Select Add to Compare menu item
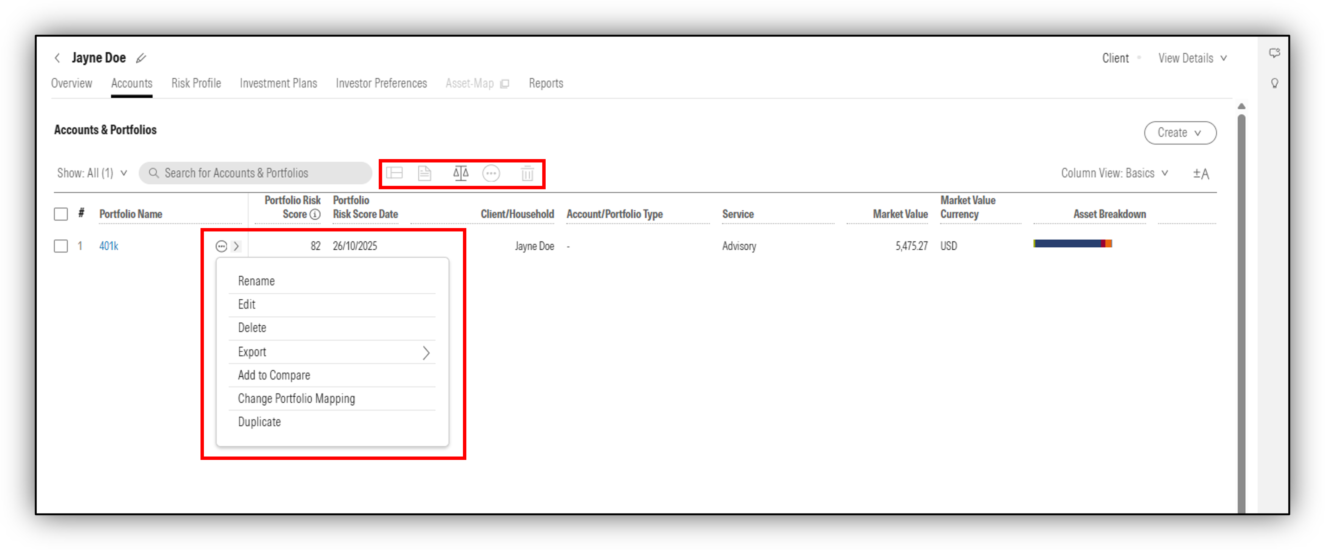1325x550 pixels. pos(332,375)
